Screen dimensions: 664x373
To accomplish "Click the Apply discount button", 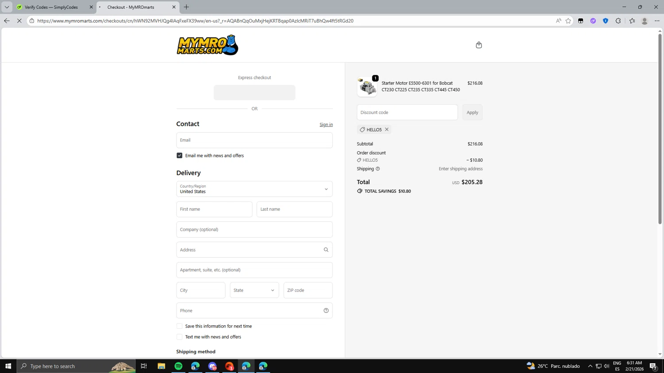I will 472,112.
